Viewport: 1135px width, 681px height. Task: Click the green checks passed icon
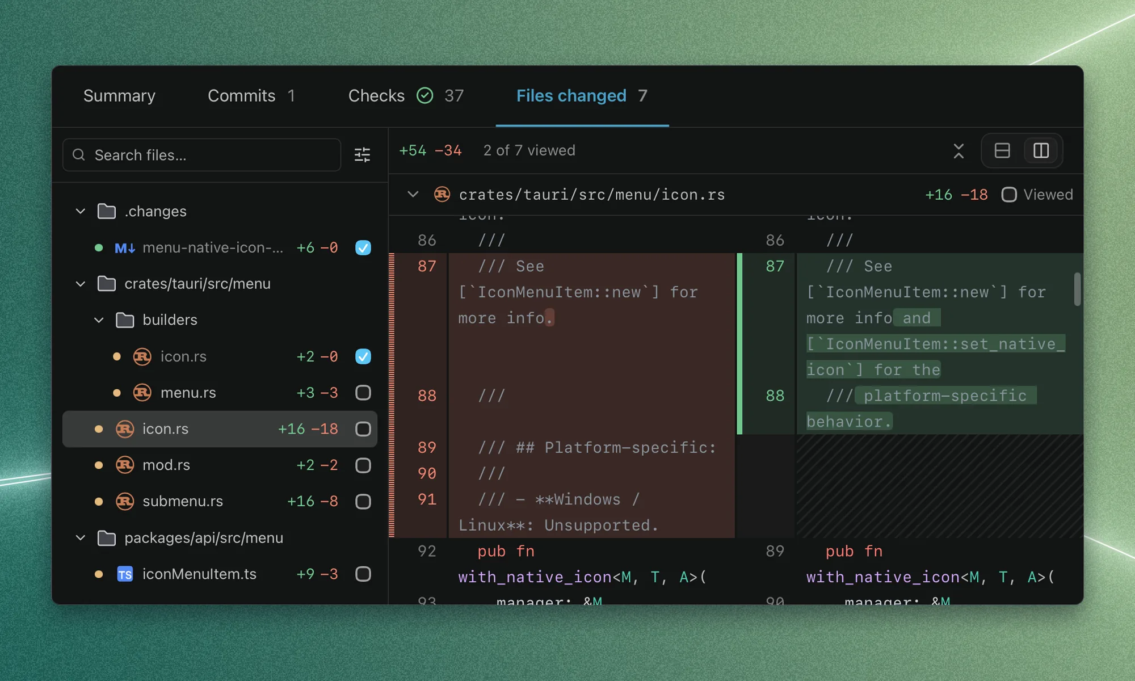click(425, 95)
